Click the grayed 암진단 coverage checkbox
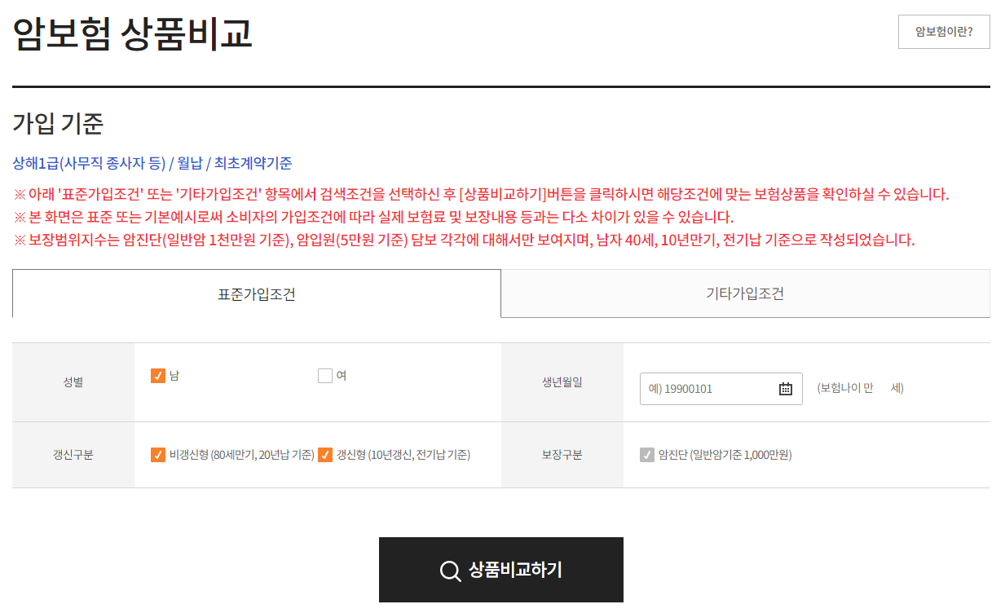The width and height of the screenshot is (1005, 613). pos(650,455)
